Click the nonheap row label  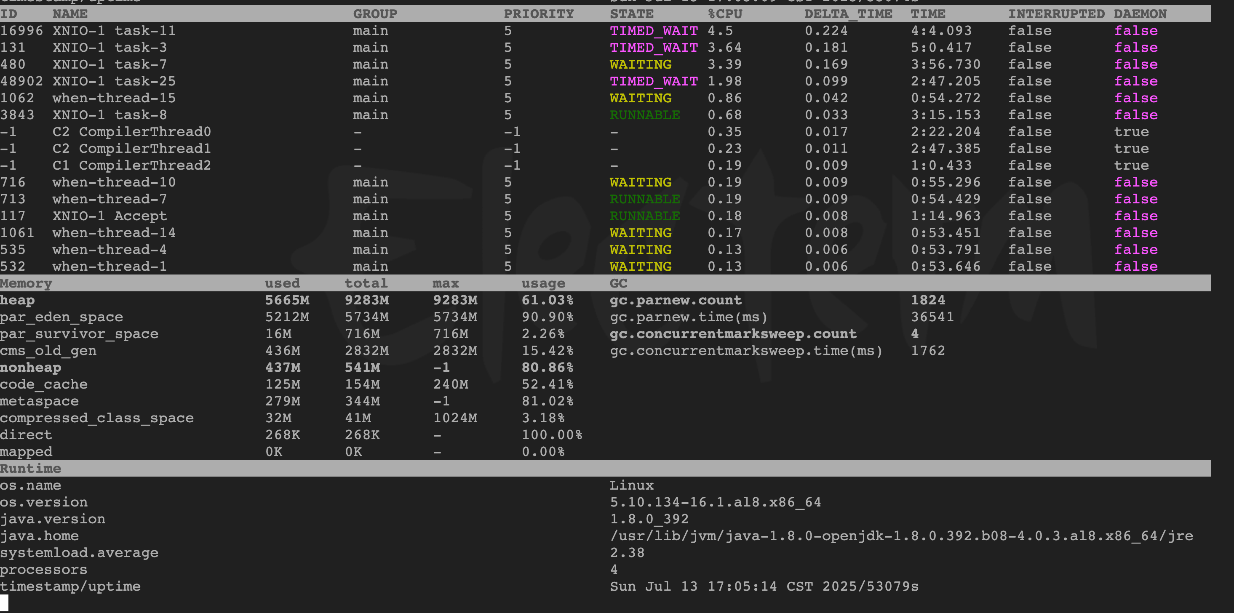pyautogui.click(x=31, y=367)
